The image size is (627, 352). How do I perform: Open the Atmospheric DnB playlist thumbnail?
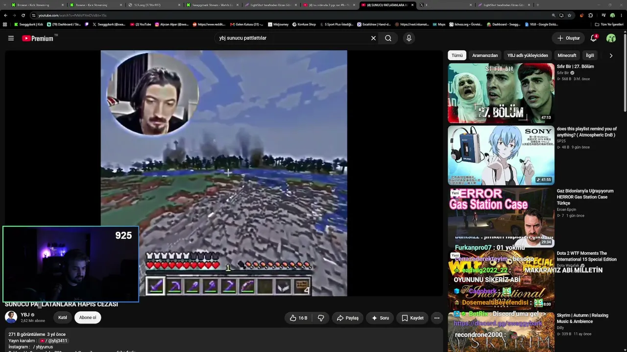click(501, 155)
